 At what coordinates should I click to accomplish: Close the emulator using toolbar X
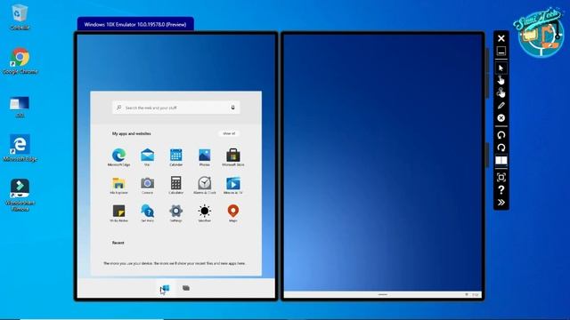501,38
